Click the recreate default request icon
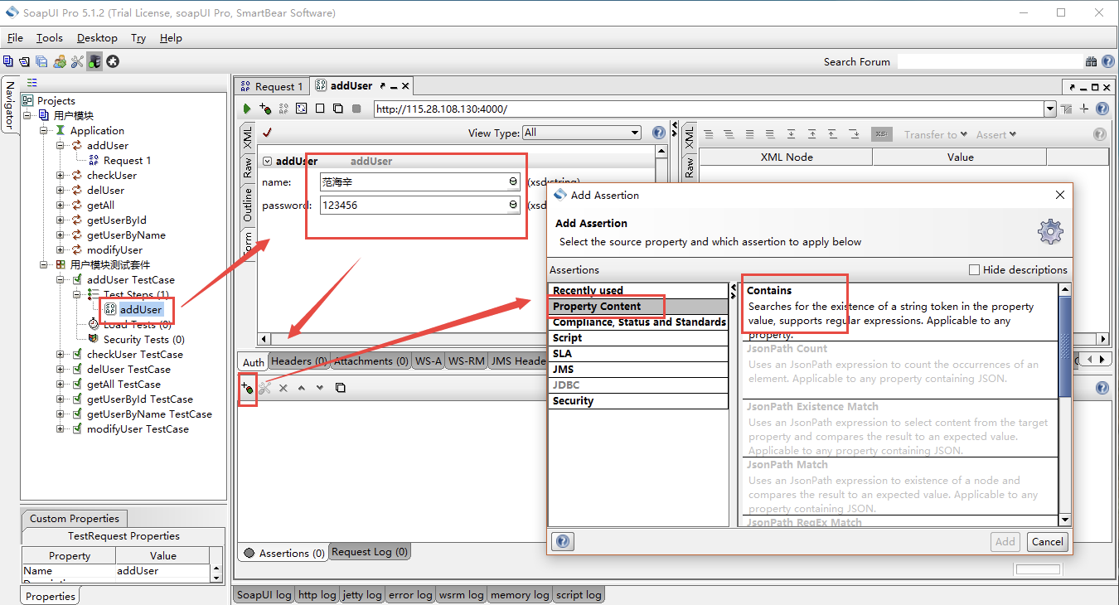 pyautogui.click(x=302, y=109)
